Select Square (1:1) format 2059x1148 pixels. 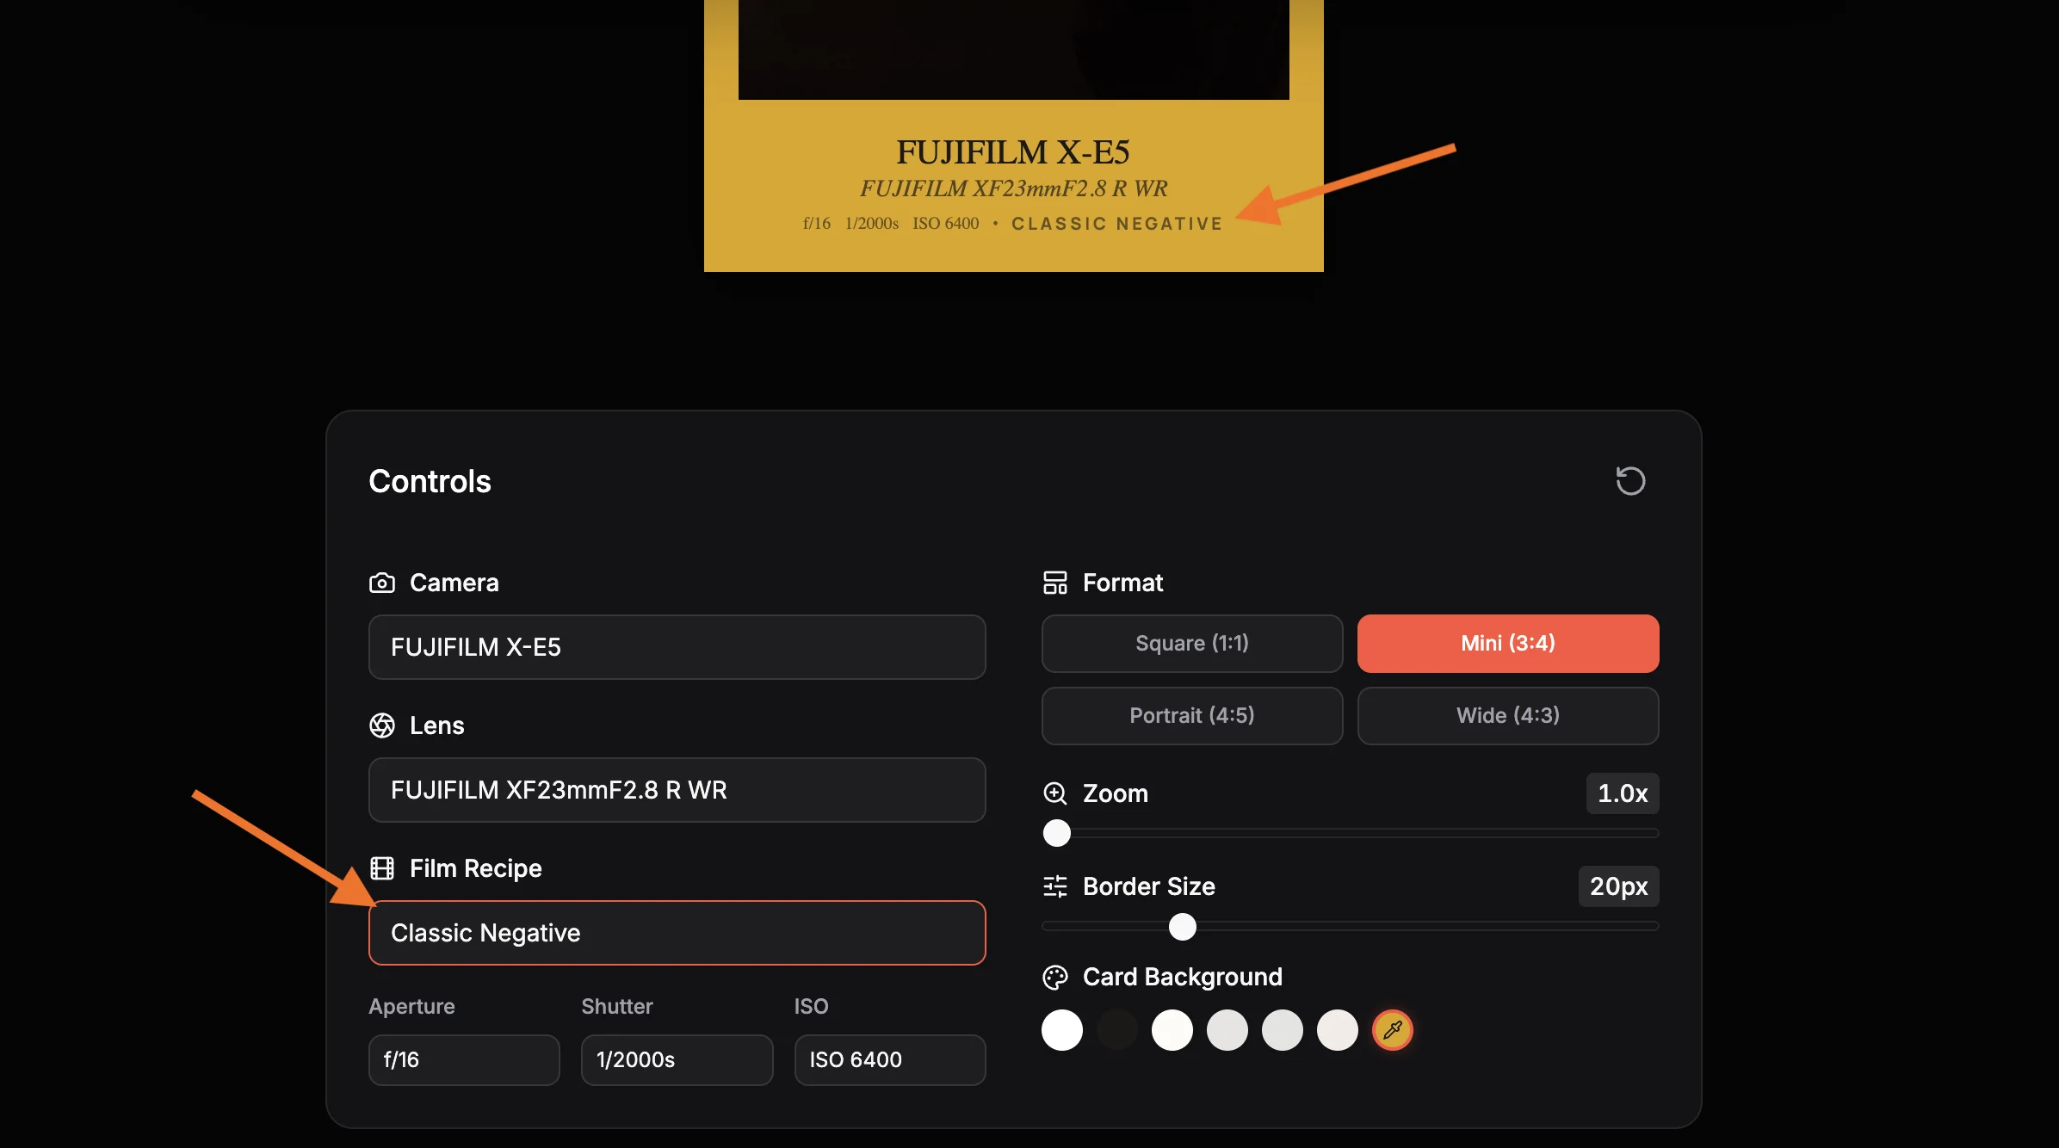pyautogui.click(x=1192, y=644)
